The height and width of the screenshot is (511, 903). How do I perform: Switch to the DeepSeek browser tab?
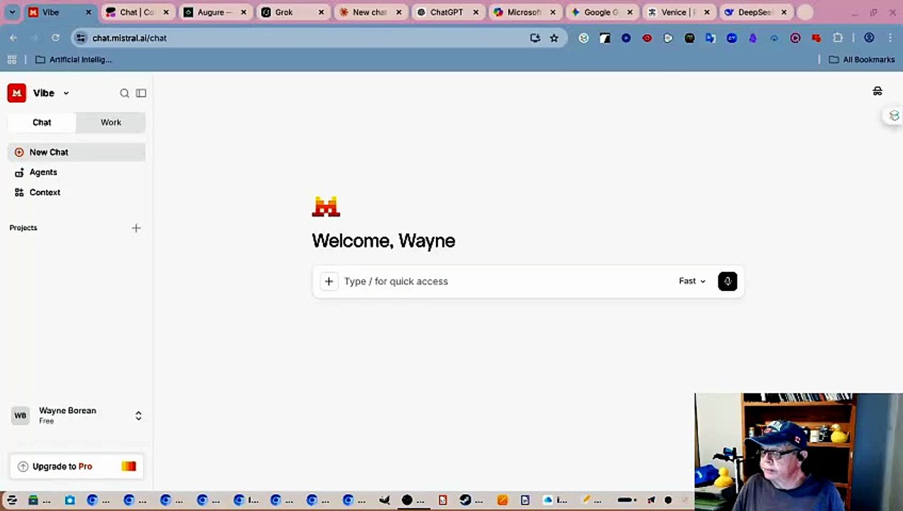click(x=755, y=12)
